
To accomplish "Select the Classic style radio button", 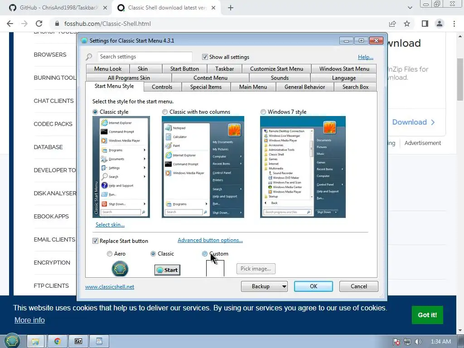I will coord(95,112).
